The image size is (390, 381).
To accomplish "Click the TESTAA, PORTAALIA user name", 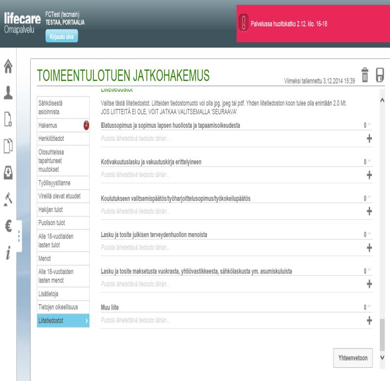I will [x=65, y=23].
